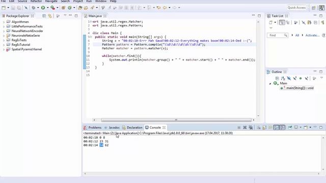Toggle Categorized view in Task List
This screenshot has width=326, height=183.
click(282, 22)
